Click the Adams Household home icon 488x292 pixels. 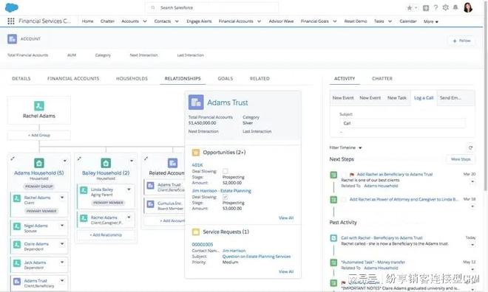39,163
